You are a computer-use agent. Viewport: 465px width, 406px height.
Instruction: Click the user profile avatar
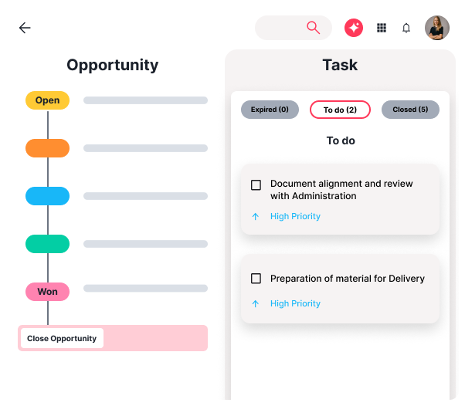coord(436,28)
